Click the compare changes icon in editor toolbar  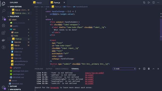144,3
